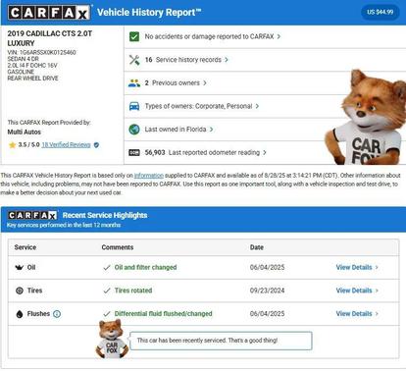
Task: Click the verified badge beside reviews
Action: (96, 145)
